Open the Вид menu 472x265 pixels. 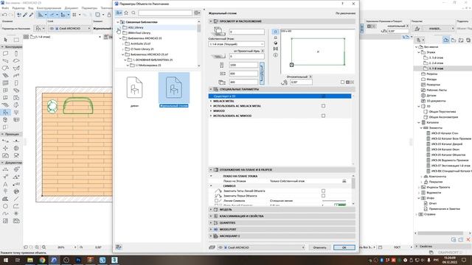point(31,8)
